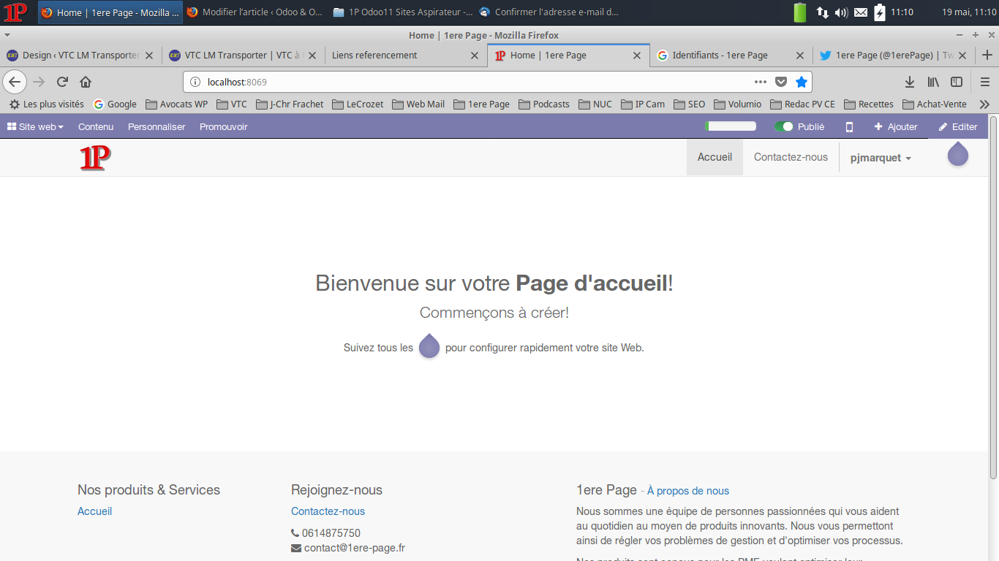
Task: Click the Editer button
Action: 958,126
